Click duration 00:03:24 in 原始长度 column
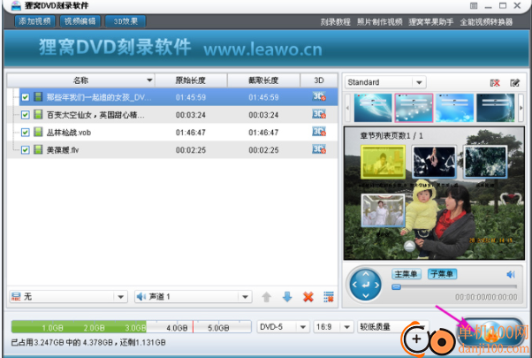Screen dimensions: 532x358 [191, 115]
